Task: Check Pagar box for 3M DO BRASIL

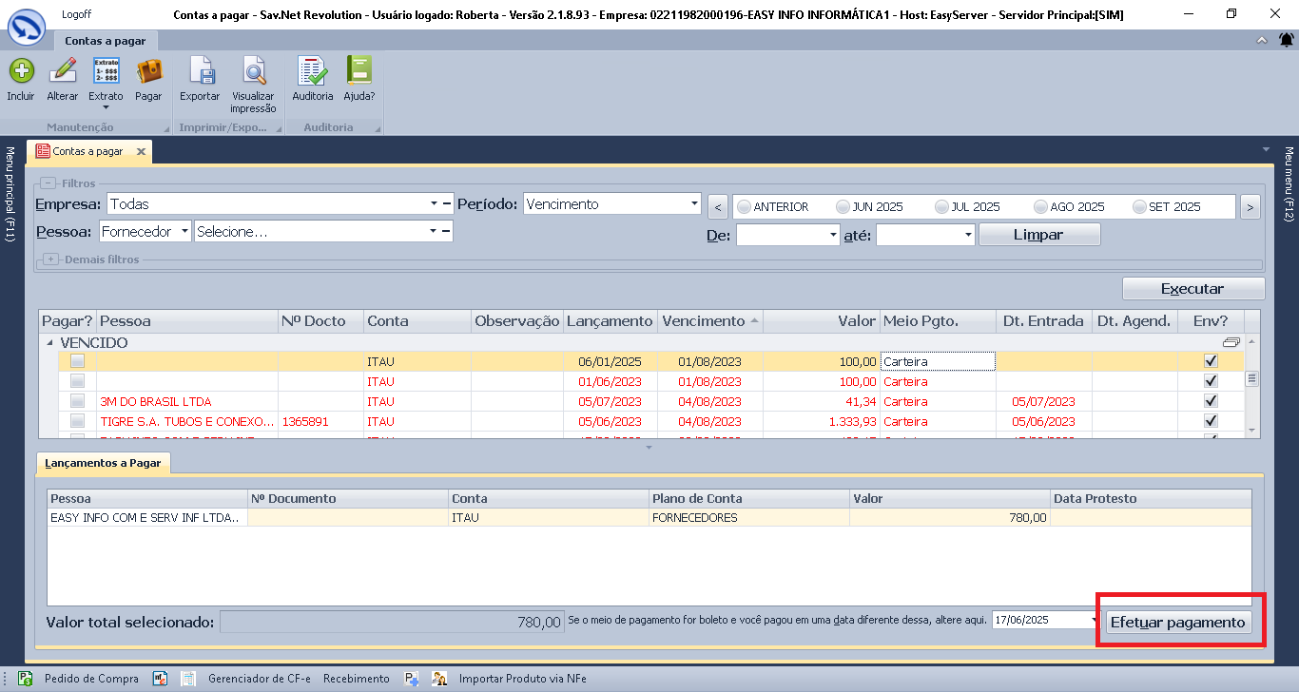Action: tap(78, 401)
